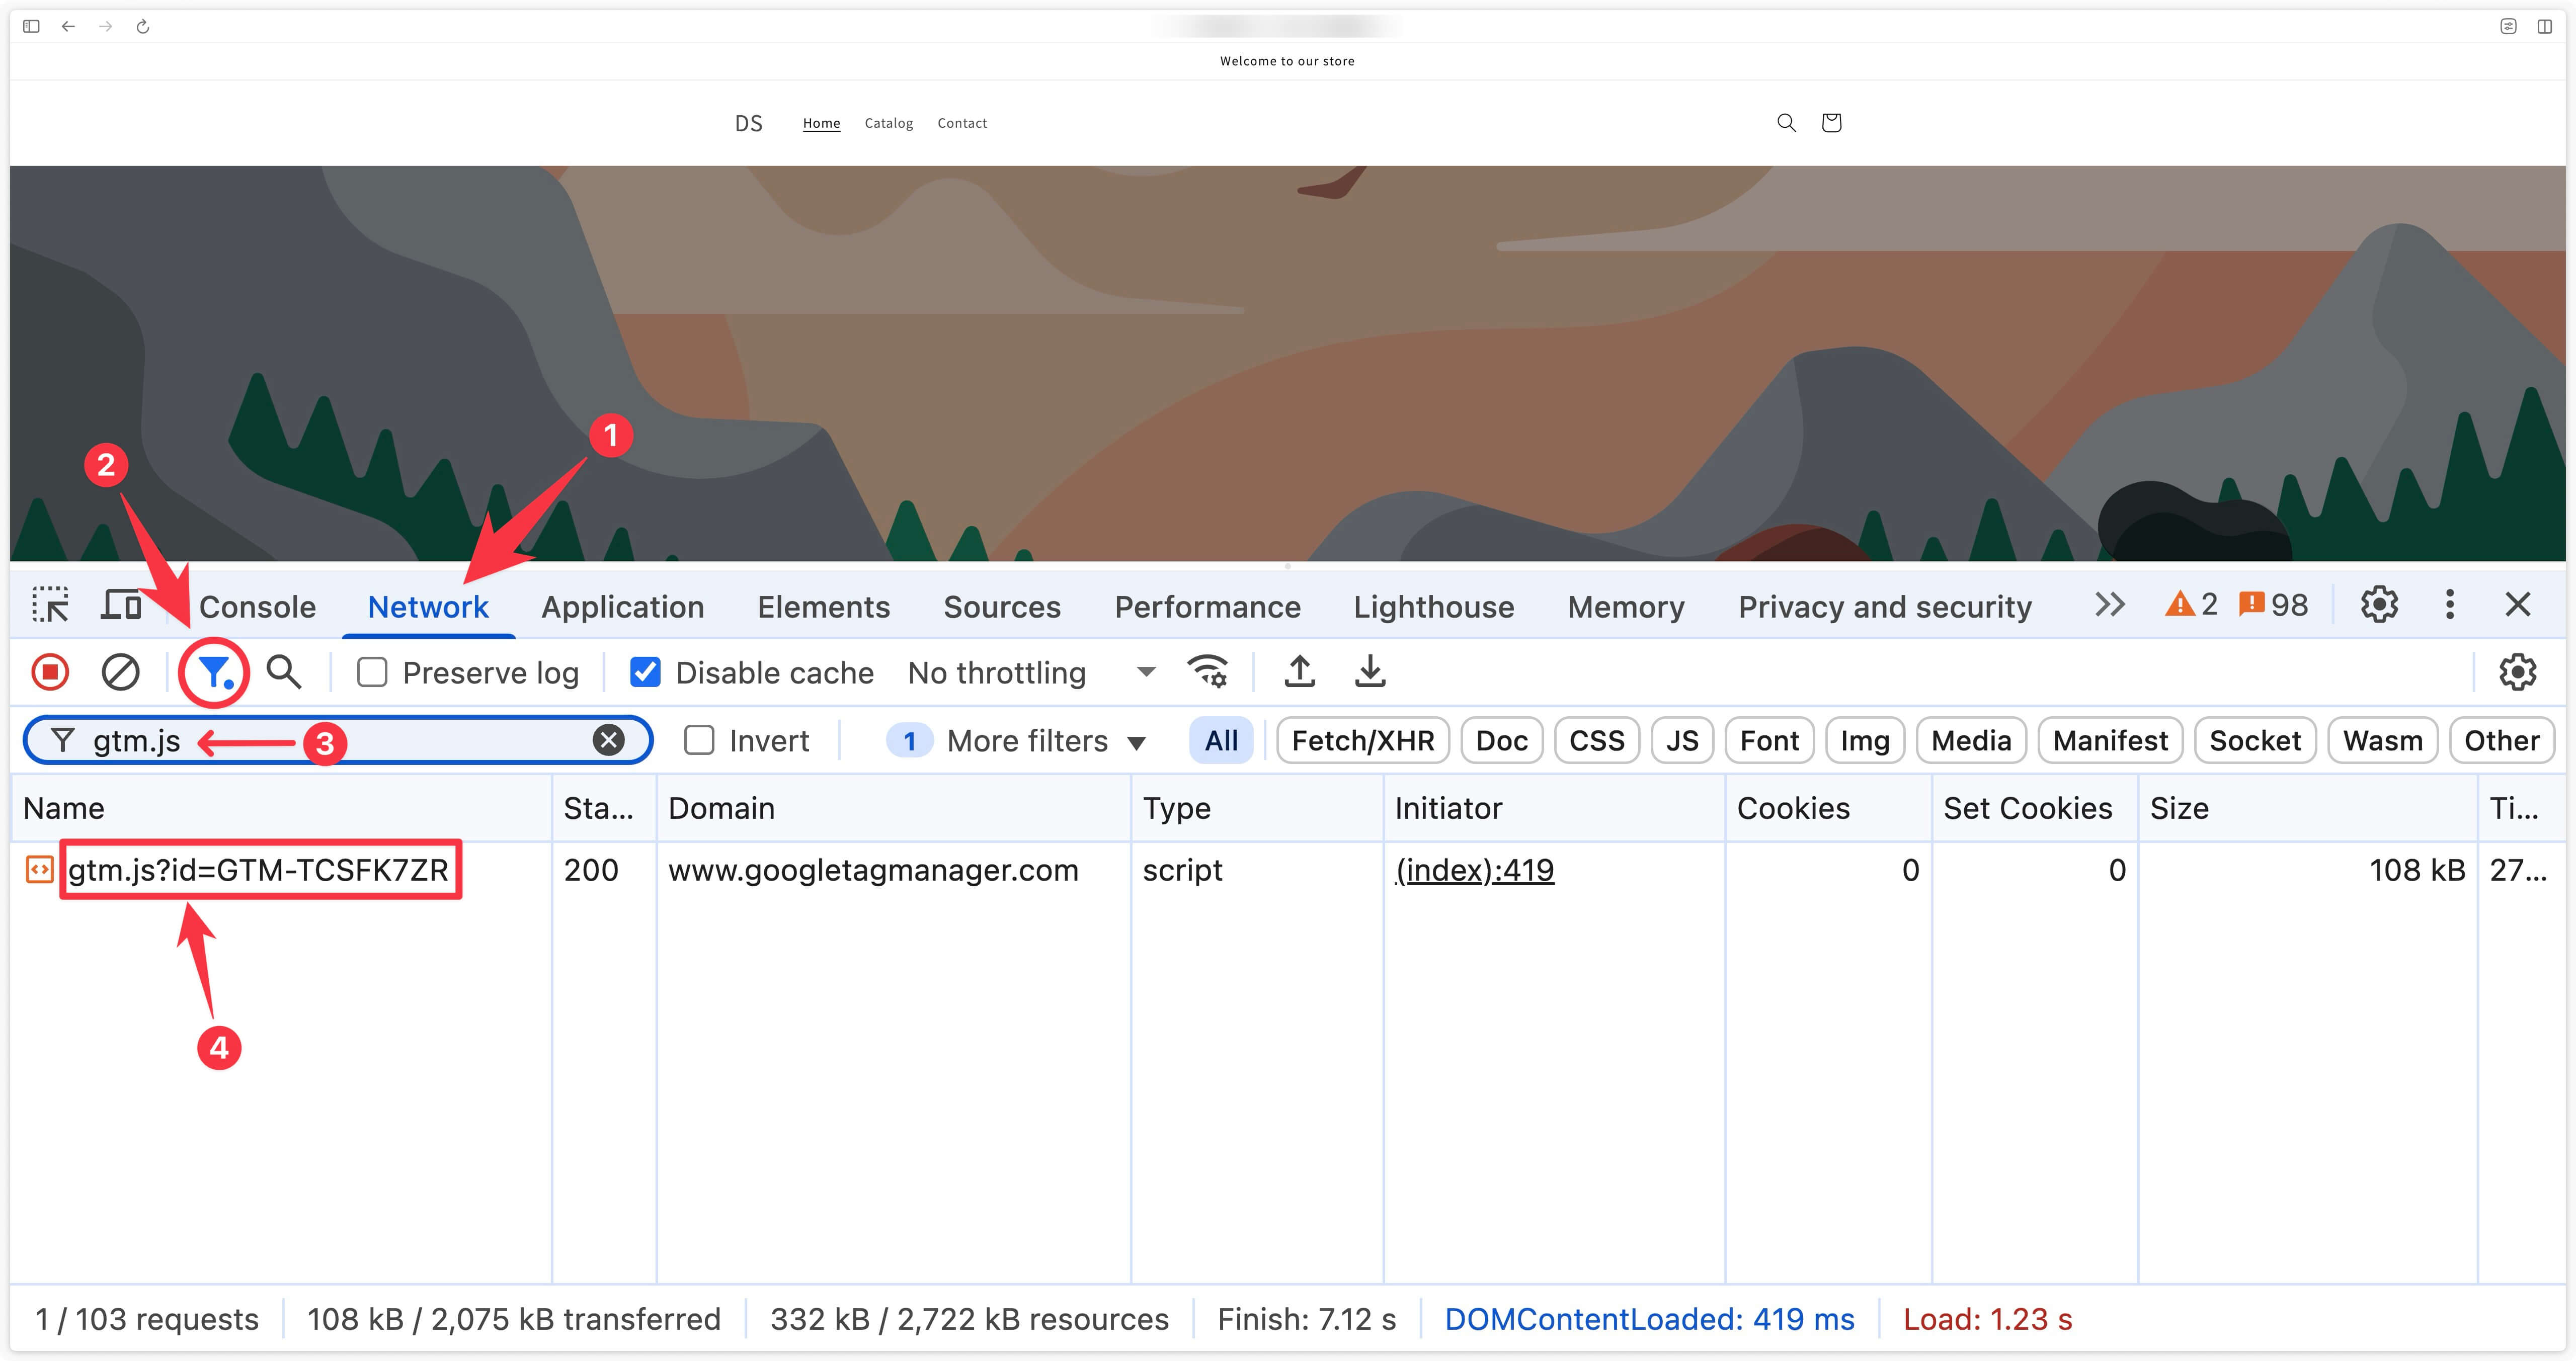Open the Privacy and security tab

1885,606
